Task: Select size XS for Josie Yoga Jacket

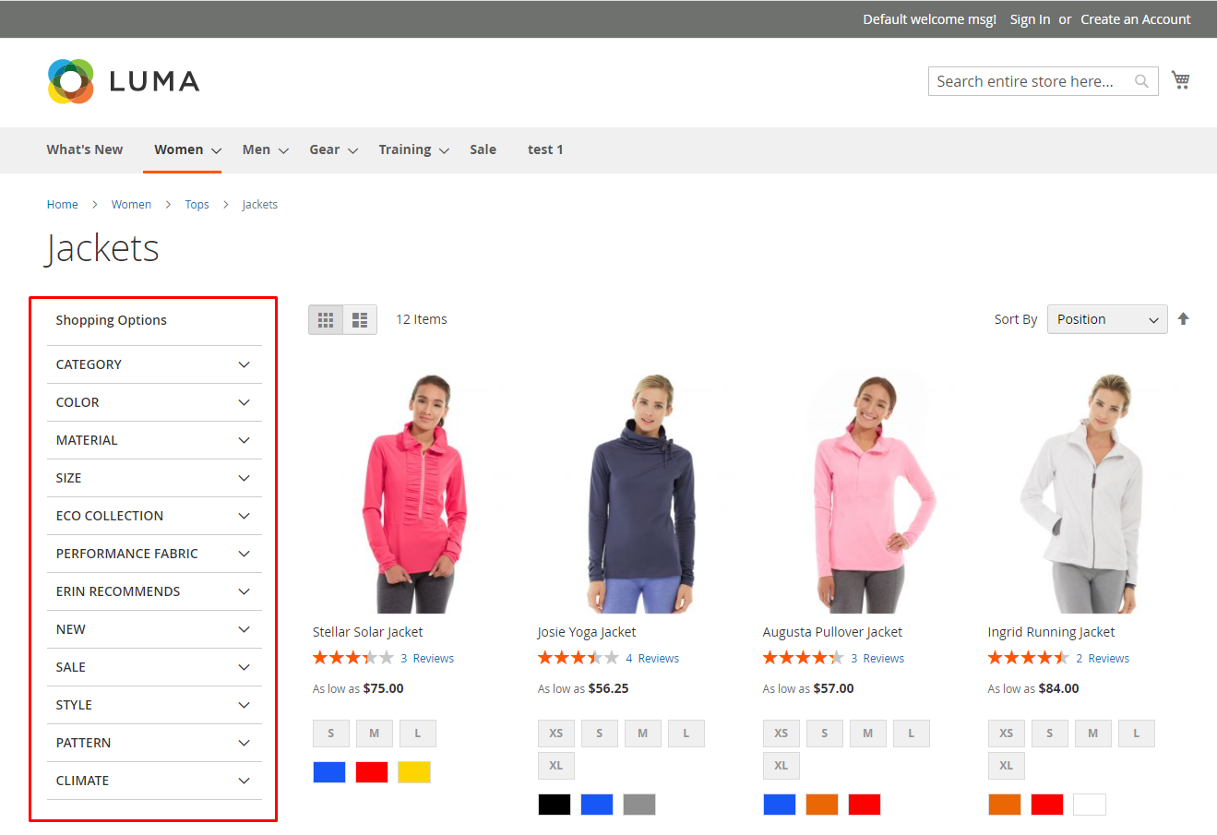Action: point(555,734)
